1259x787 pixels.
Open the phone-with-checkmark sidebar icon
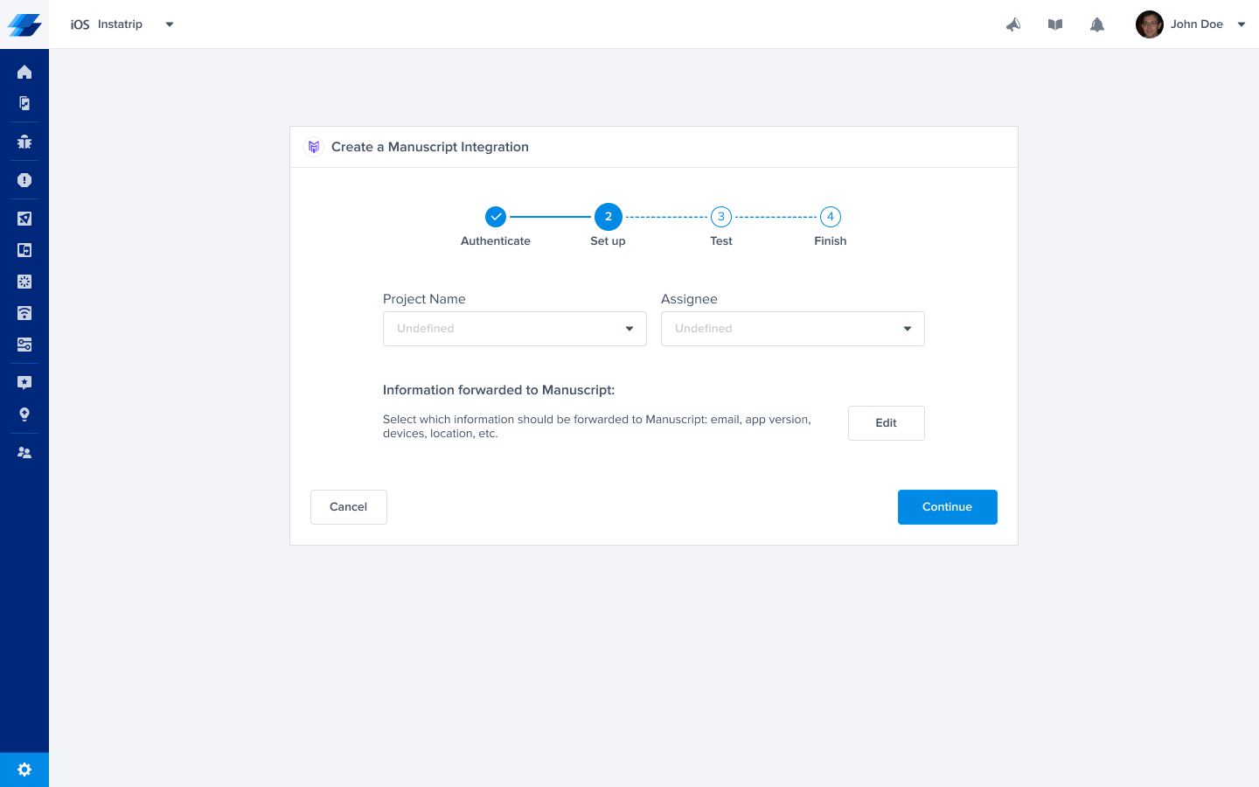(24, 103)
